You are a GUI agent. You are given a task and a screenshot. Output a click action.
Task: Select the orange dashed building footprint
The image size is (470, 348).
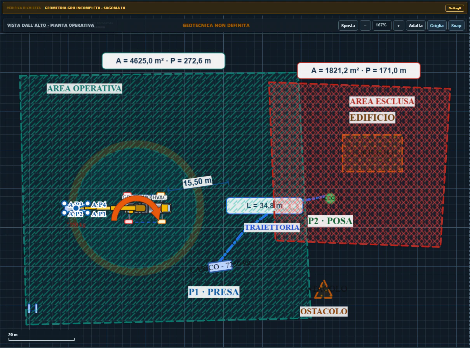point(372,153)
